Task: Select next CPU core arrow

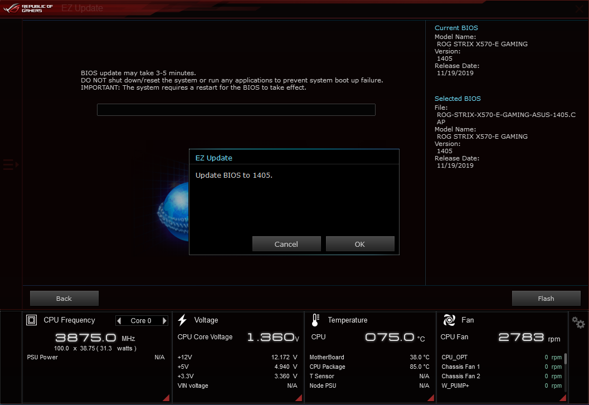Action: coord(164,320)
